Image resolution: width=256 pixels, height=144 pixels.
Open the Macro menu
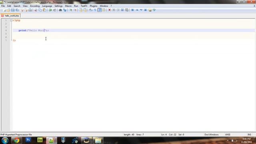[x=68, y=6]
